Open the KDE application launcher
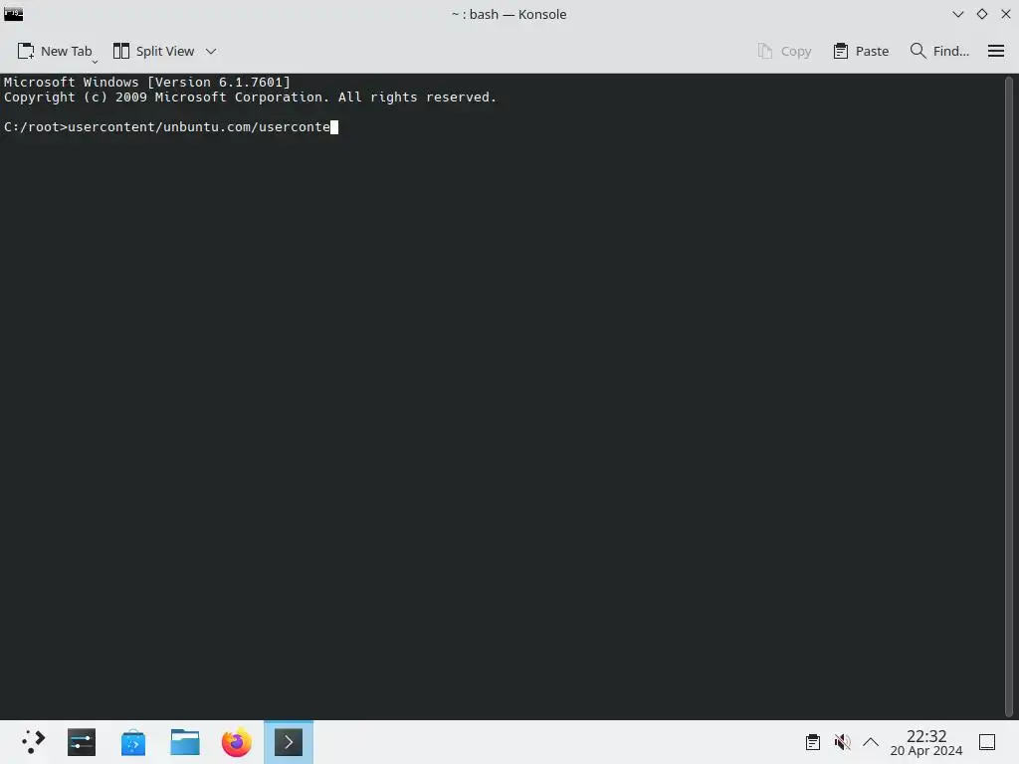1019x764 pixels. [33, 742]
